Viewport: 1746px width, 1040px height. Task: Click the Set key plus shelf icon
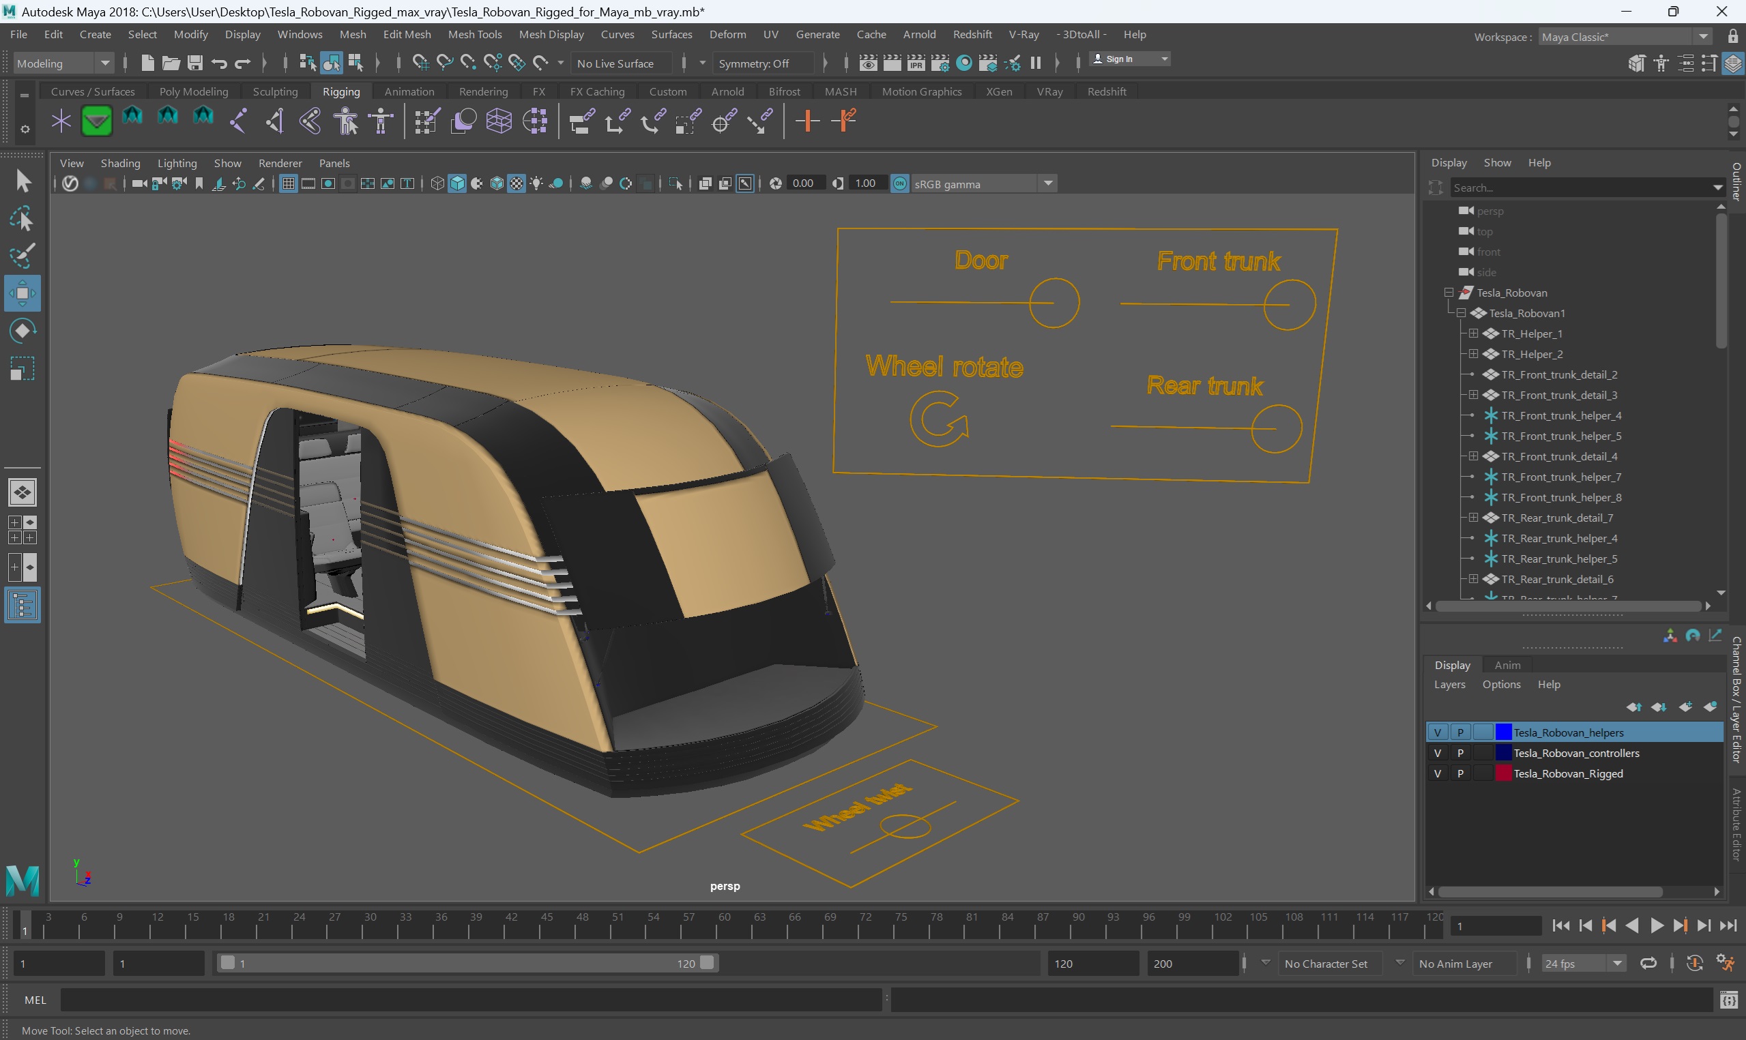click(807, 121)
